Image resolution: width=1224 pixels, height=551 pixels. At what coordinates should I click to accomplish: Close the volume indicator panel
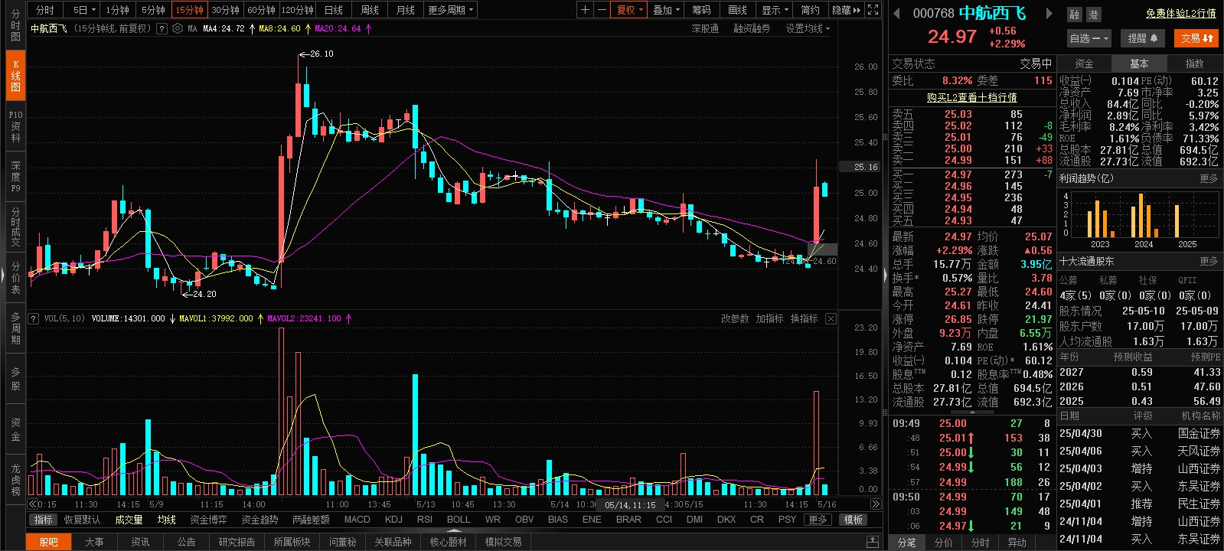coord(831,318)
